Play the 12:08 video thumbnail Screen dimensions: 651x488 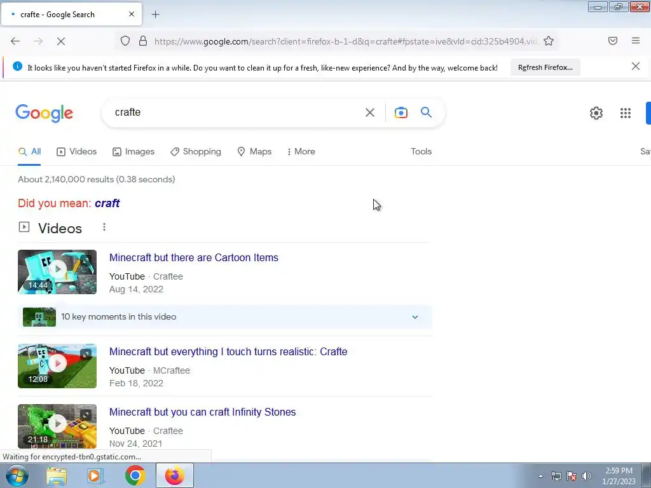click(57, 366)
